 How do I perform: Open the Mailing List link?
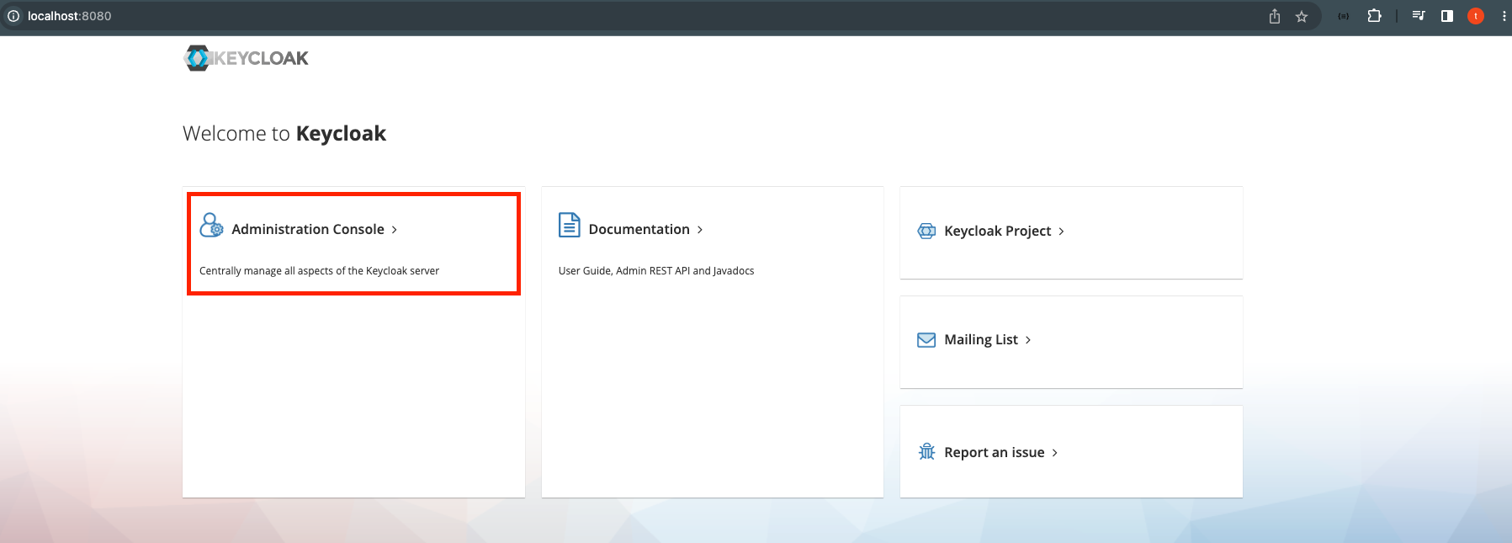(981, 339)
